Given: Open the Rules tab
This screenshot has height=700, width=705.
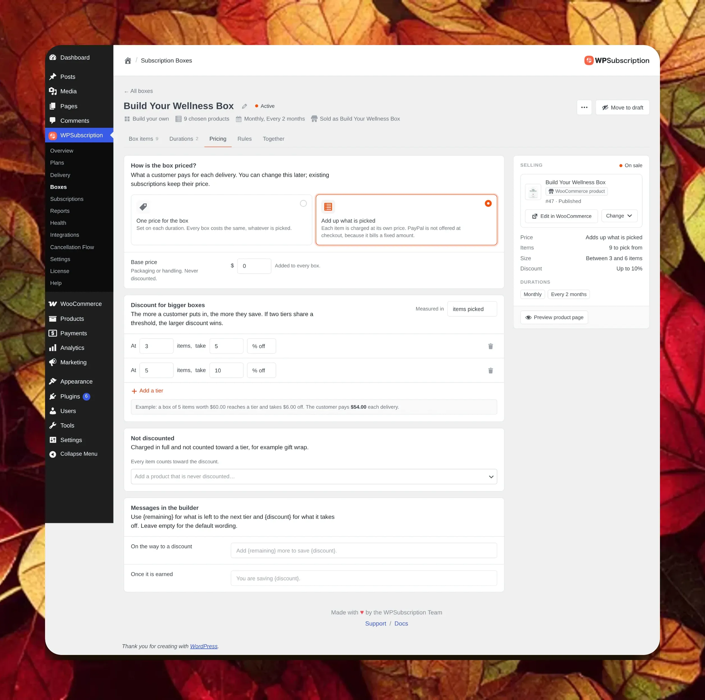Looking at the screenshot, I should 244,139.
